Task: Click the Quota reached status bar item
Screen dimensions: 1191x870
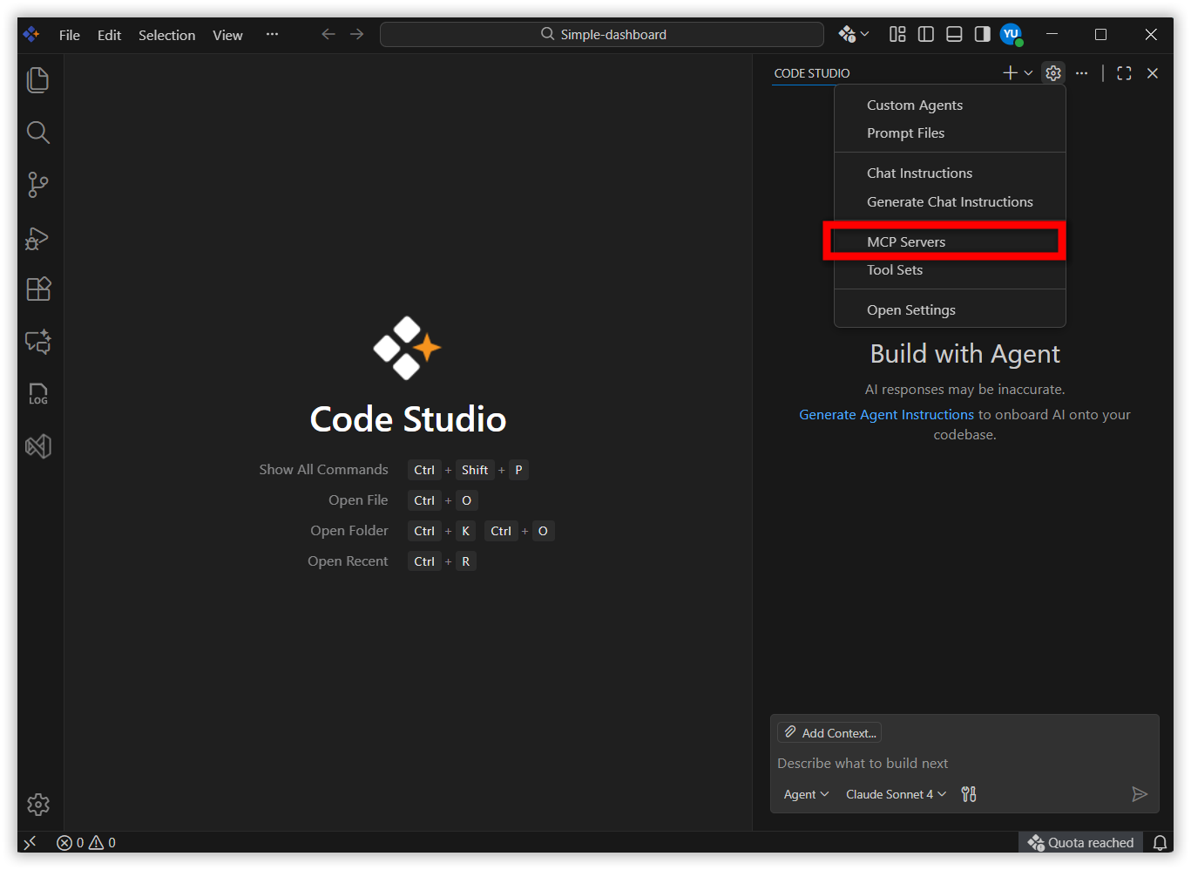Action: 1081,842
